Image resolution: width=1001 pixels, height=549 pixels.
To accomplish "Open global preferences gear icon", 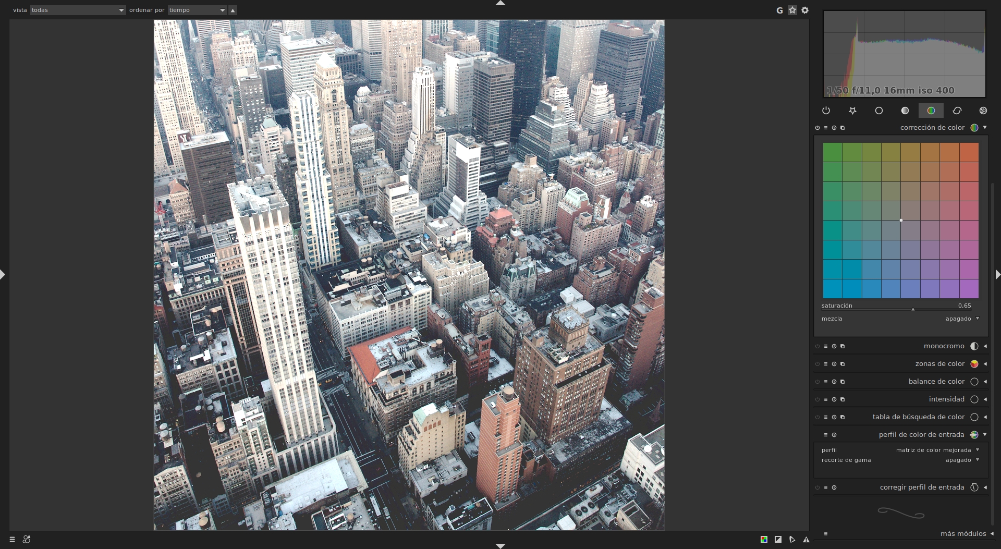I will [805, 10].
